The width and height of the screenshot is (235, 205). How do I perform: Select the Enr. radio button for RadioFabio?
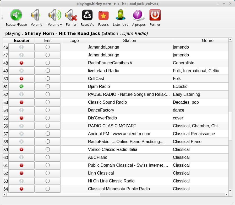pos(48,141)
